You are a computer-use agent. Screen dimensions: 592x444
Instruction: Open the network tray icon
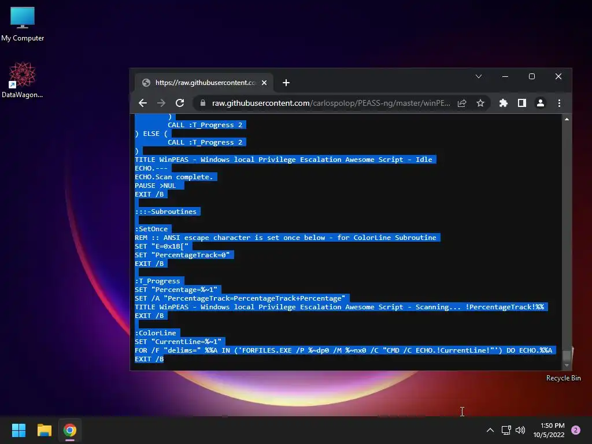pyautogui.click(x=506, y=430)
